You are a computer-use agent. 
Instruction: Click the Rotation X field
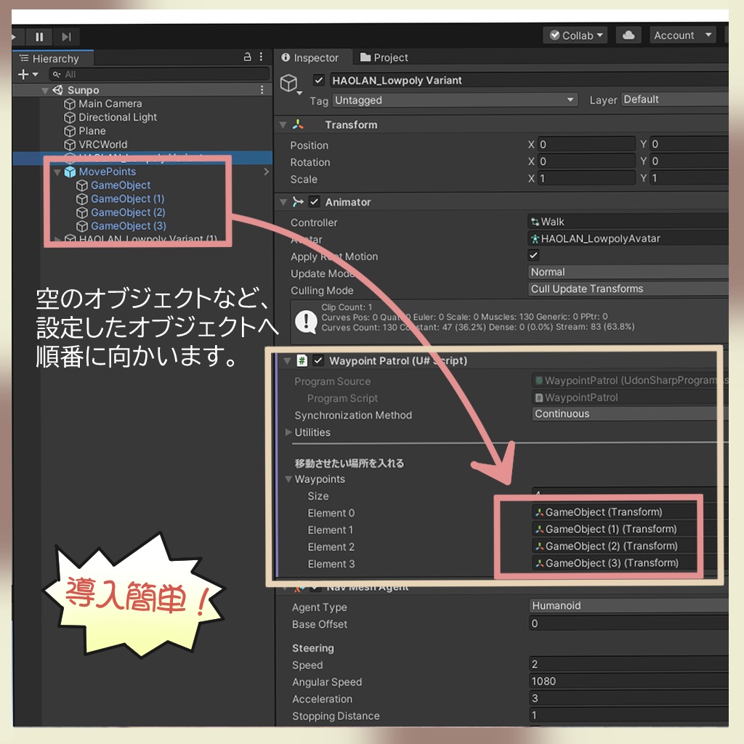click(x=586, y=161)
